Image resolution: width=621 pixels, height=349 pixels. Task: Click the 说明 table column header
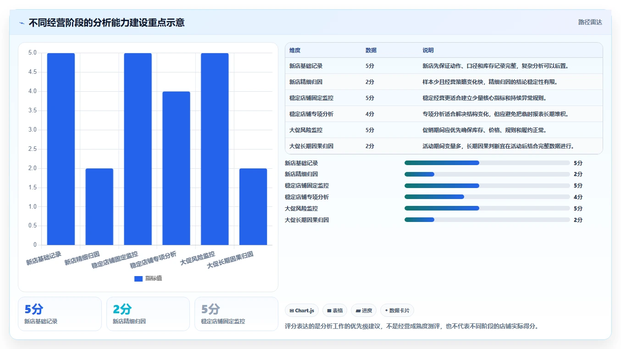(428, 50)
